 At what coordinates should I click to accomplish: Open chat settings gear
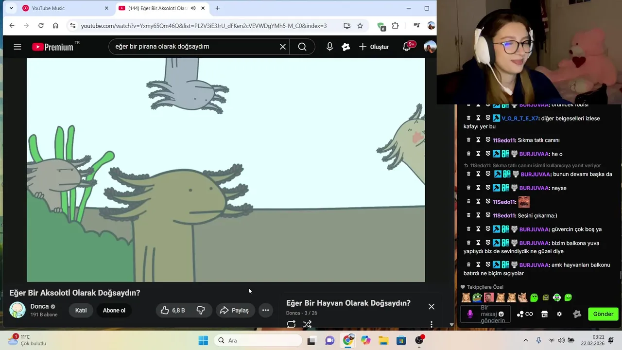pyautogui.click(x=559, y=314)
